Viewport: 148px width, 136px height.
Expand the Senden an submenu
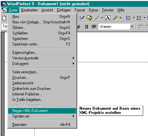(x=42, y=116)
